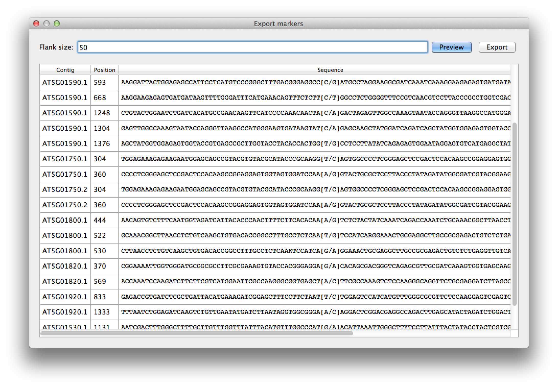558x388 pixels.
Task: Click the sequence cell for AT5G01590.1 position 1376
Action: [x=314, y=144]
